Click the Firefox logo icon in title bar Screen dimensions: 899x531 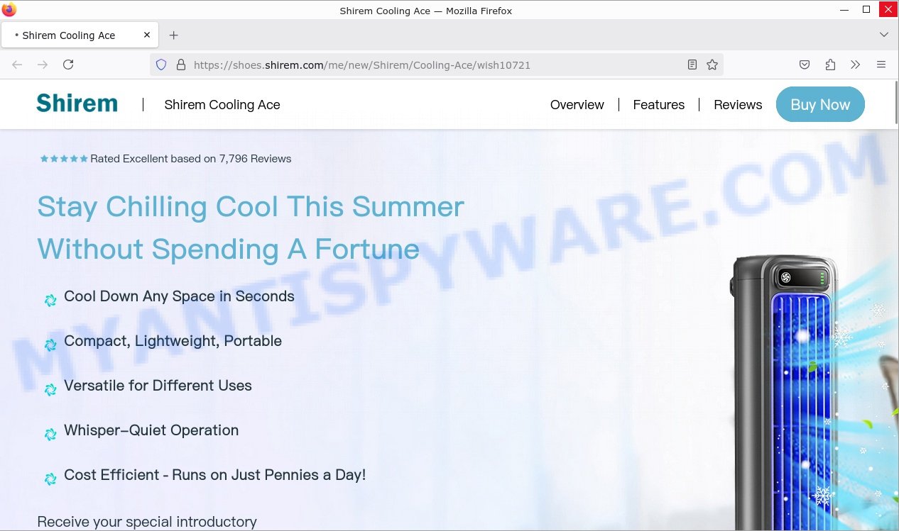(9, 10)
